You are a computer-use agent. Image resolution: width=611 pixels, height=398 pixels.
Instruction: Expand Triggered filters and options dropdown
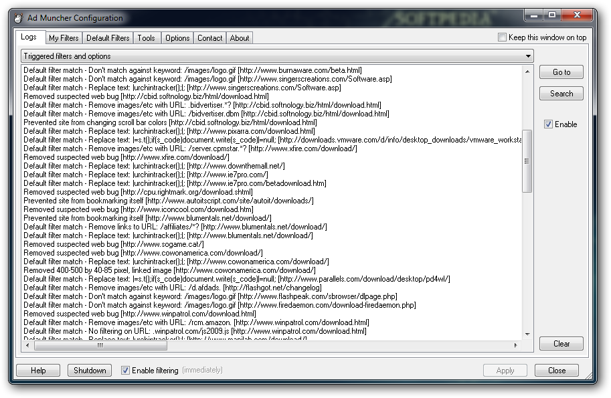coord(528,56)
